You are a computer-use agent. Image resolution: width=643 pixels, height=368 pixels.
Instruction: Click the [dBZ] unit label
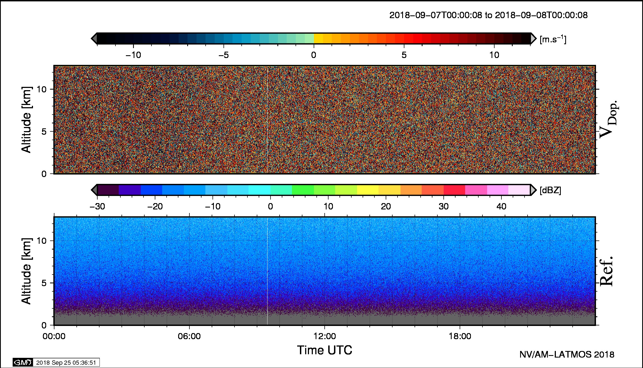[x=550, y=190]
